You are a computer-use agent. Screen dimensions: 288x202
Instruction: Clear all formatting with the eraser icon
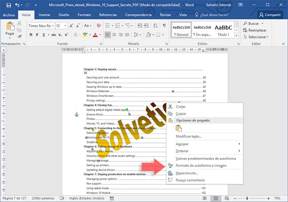click(x=99, y=26)
